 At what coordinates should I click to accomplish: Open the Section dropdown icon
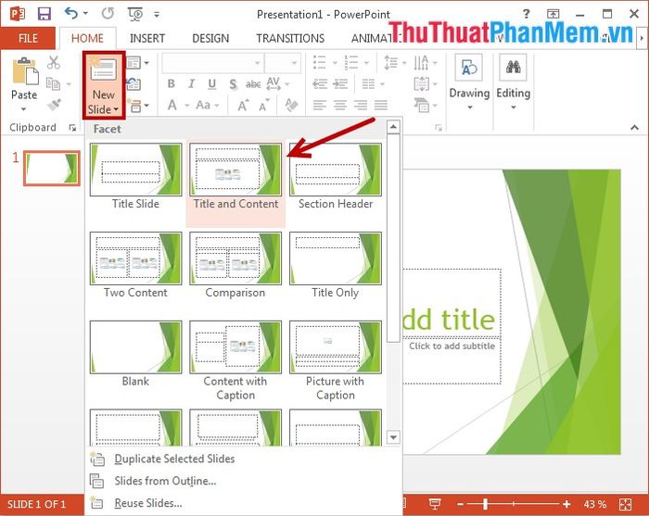point(138,106)
